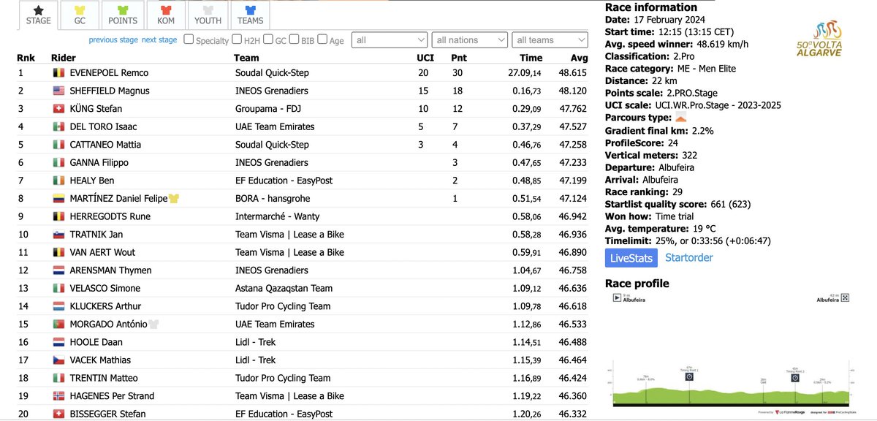
Task: Open the YOUTH classification tab
Action: click(x=208, y=15)
